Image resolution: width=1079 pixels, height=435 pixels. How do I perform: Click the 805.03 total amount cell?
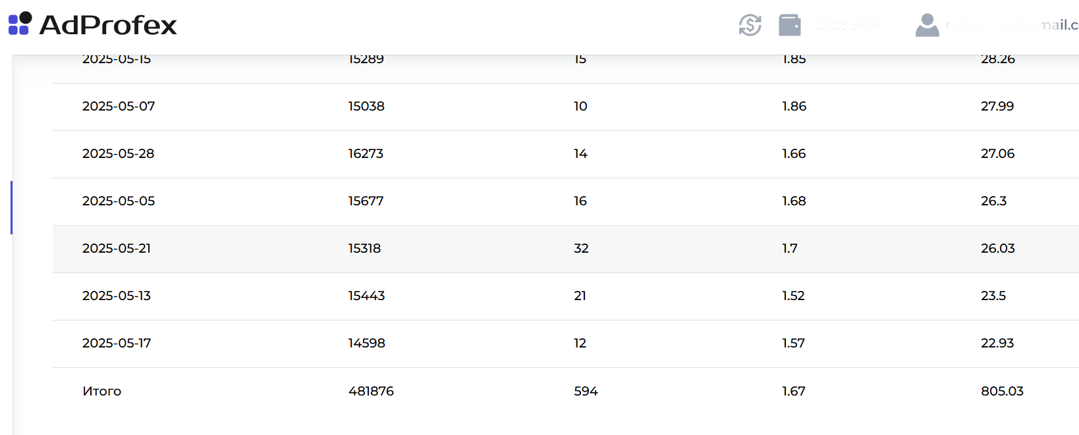pyautogui.click(x=1002, y=391)
